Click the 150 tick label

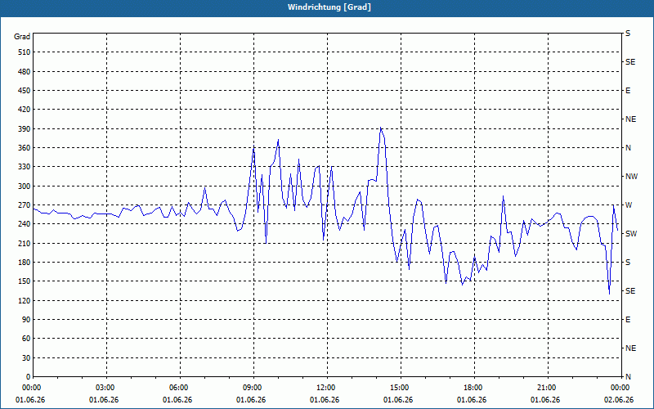[25, 281]
